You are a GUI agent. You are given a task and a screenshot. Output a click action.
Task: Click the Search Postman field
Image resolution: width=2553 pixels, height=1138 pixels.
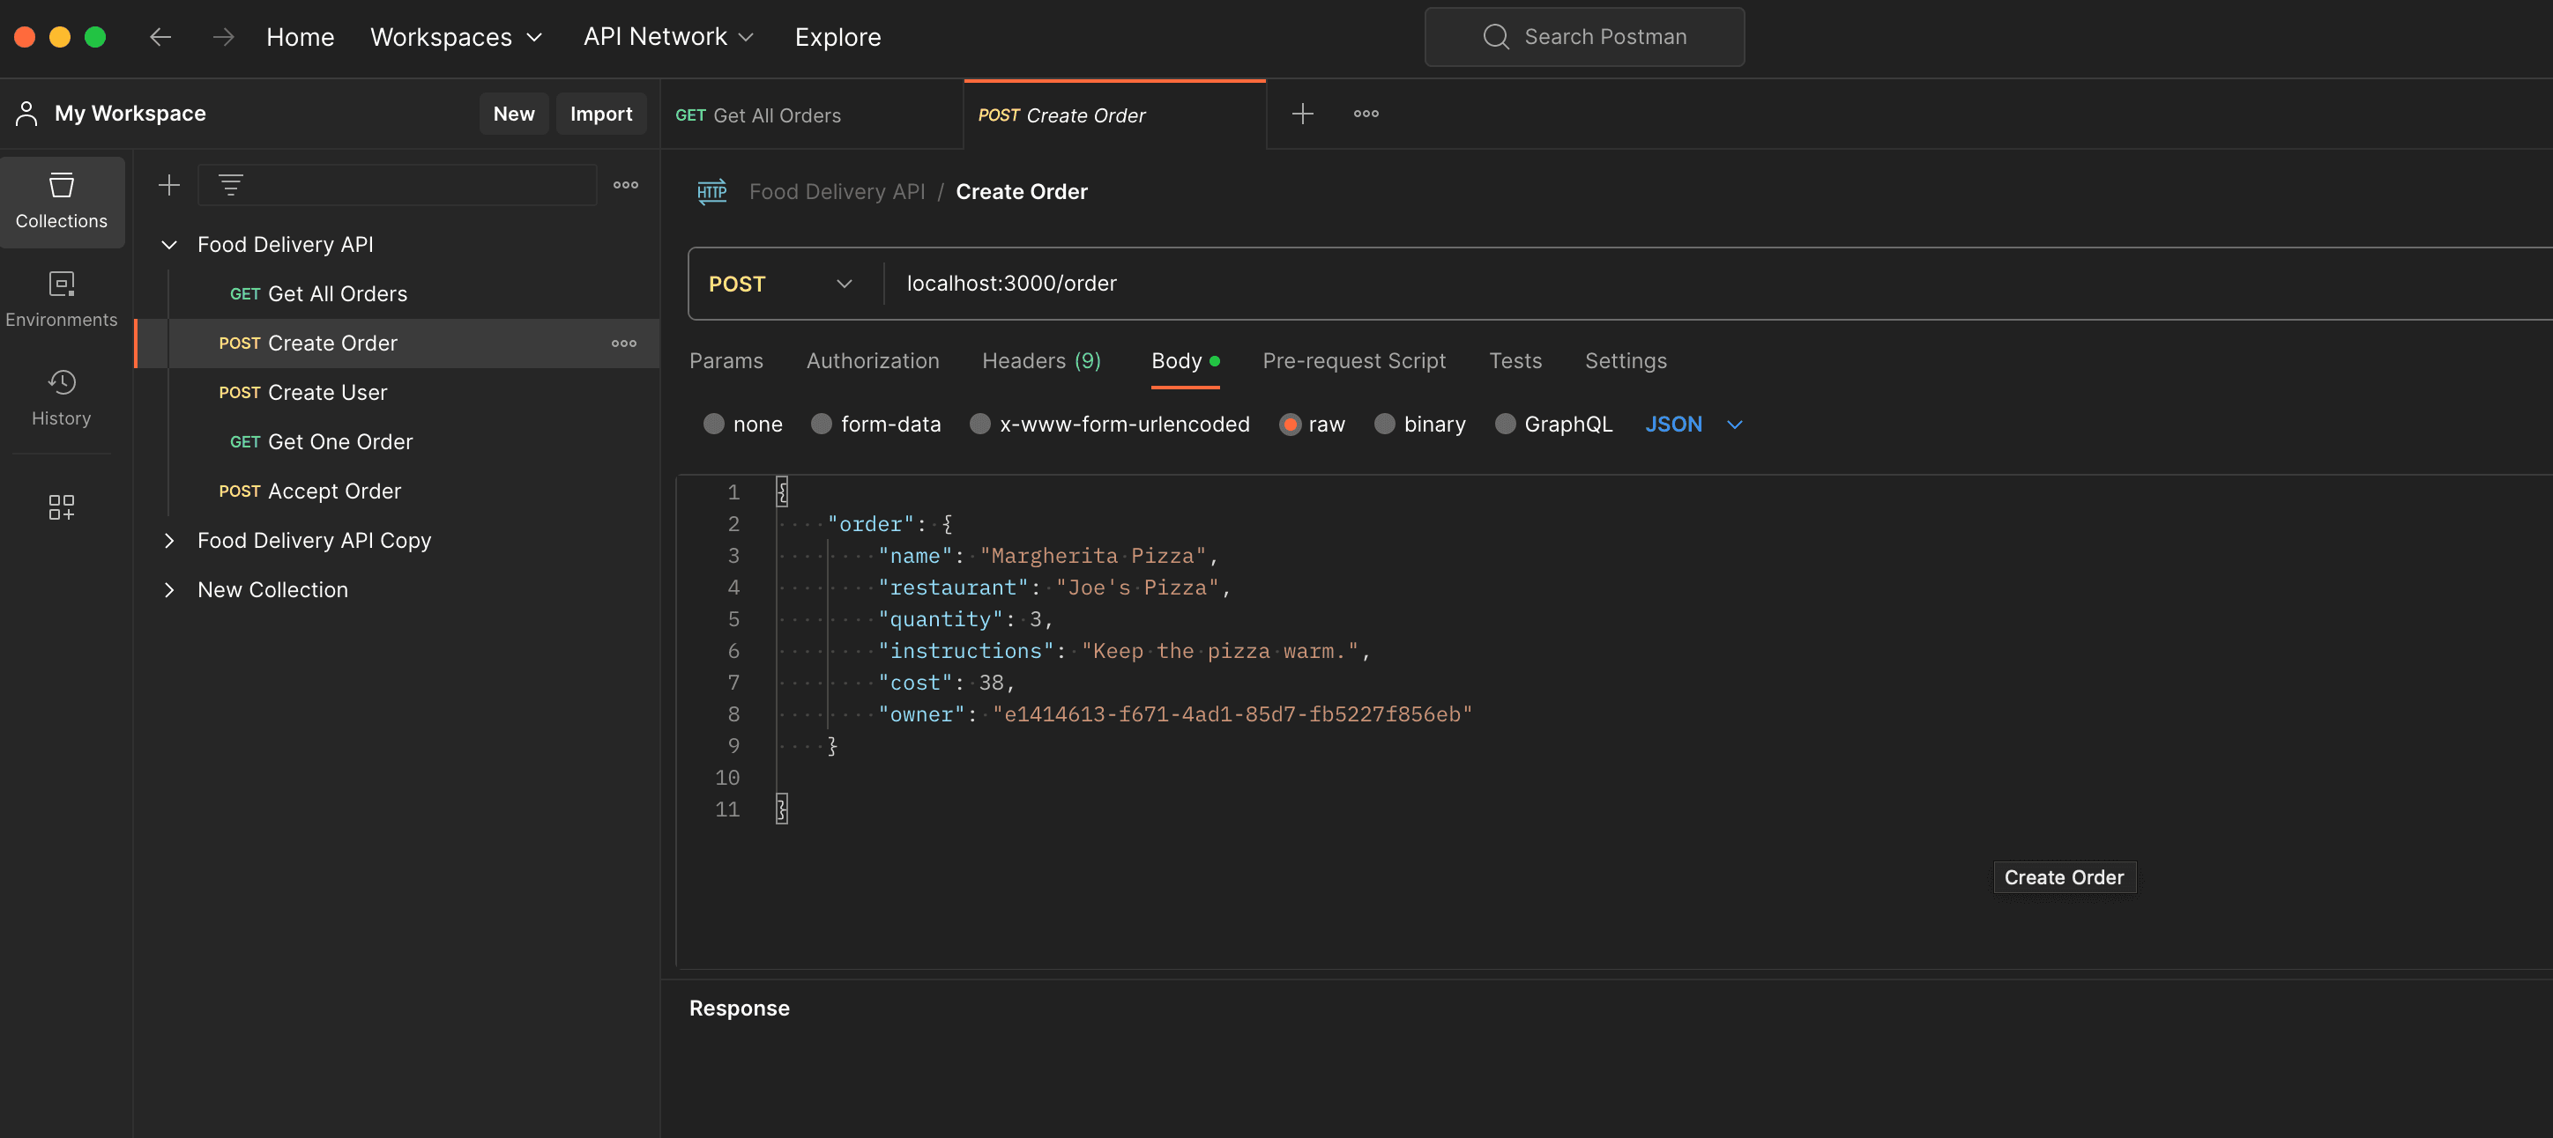coord(1585,37)
